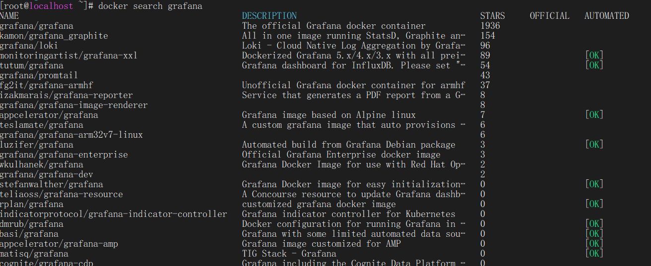Click the grafana/grafana-image-renderer entry

tap(74, 105)
